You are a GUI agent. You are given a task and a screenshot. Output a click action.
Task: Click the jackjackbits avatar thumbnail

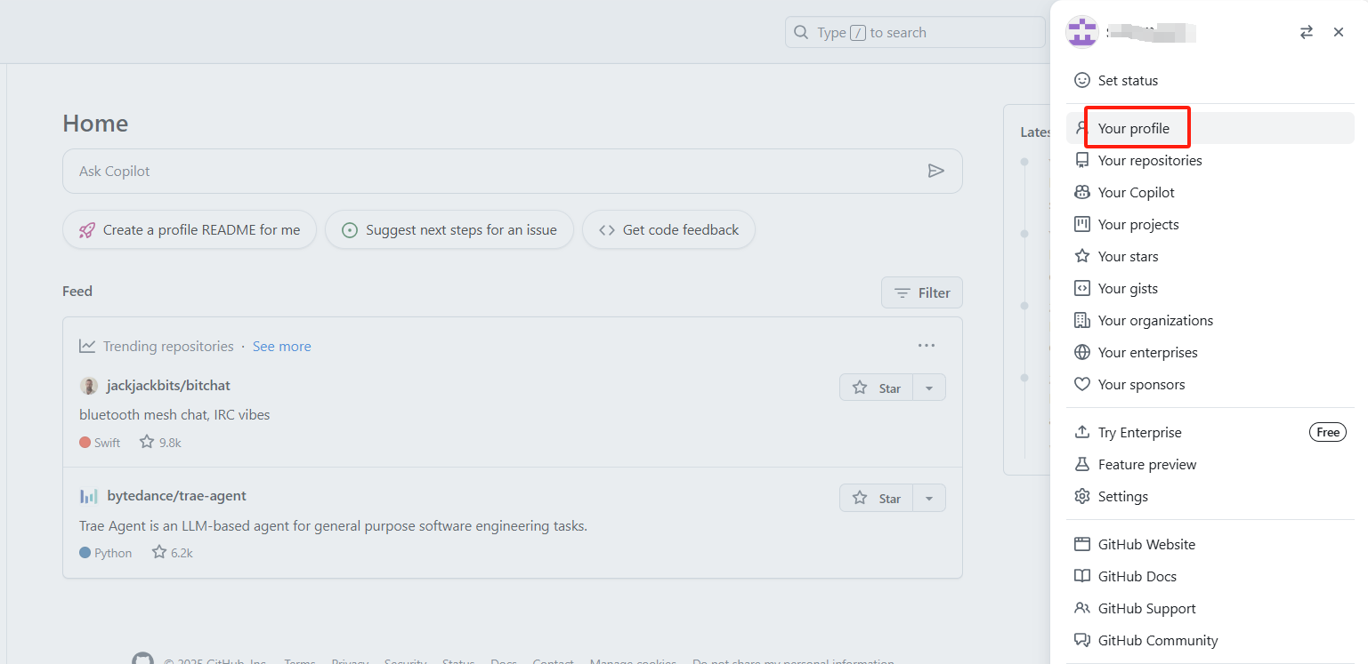(x=89, y=386)
